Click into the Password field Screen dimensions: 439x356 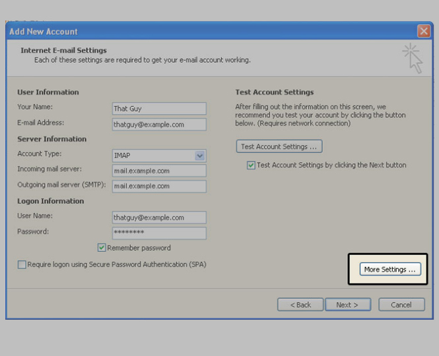[159, 233]
